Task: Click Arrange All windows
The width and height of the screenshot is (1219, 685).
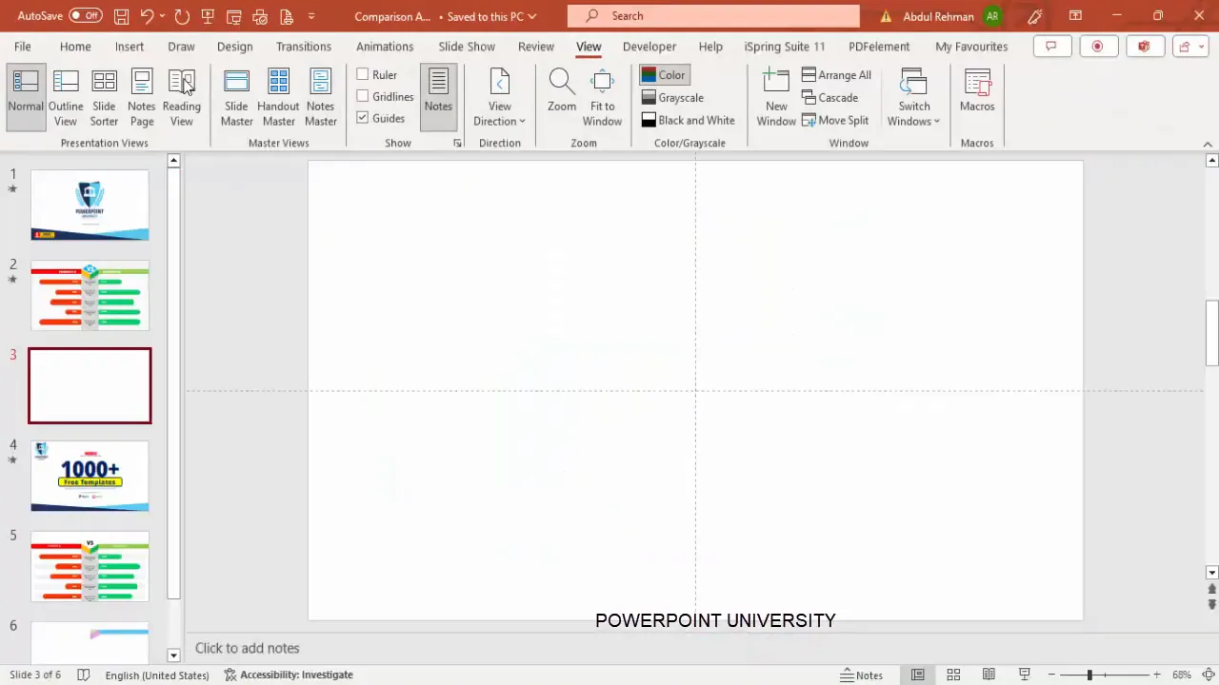Action: click(836, 75)
